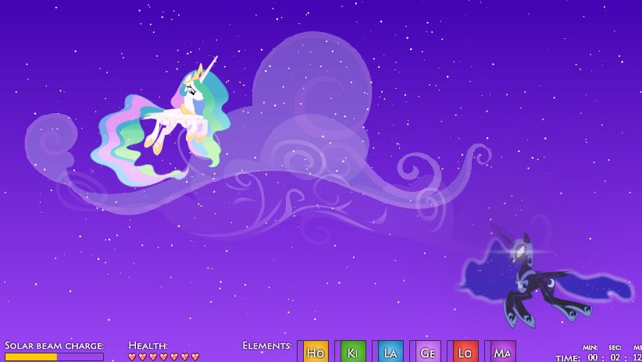Click the seconds value 02

click(615, 357)
